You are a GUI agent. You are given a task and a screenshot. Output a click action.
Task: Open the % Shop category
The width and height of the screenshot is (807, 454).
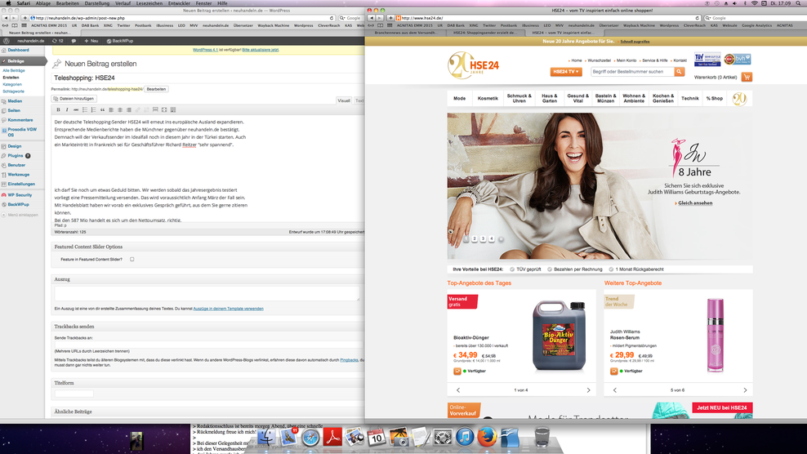point(715,98)
